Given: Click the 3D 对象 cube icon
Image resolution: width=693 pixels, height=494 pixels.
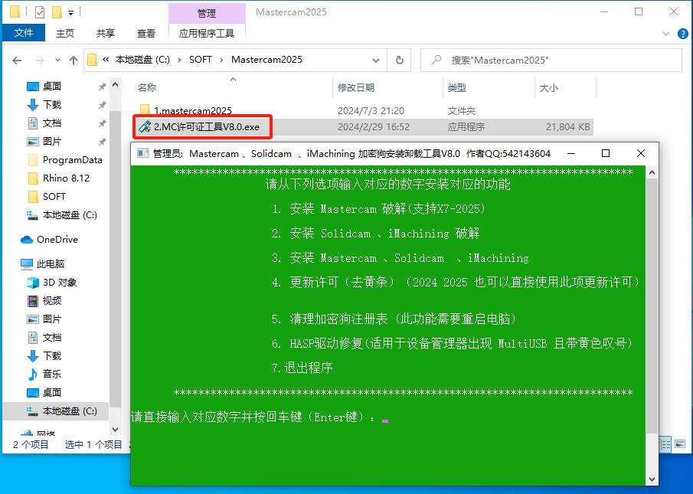Looking at the screenshot, I should [32, 283].
